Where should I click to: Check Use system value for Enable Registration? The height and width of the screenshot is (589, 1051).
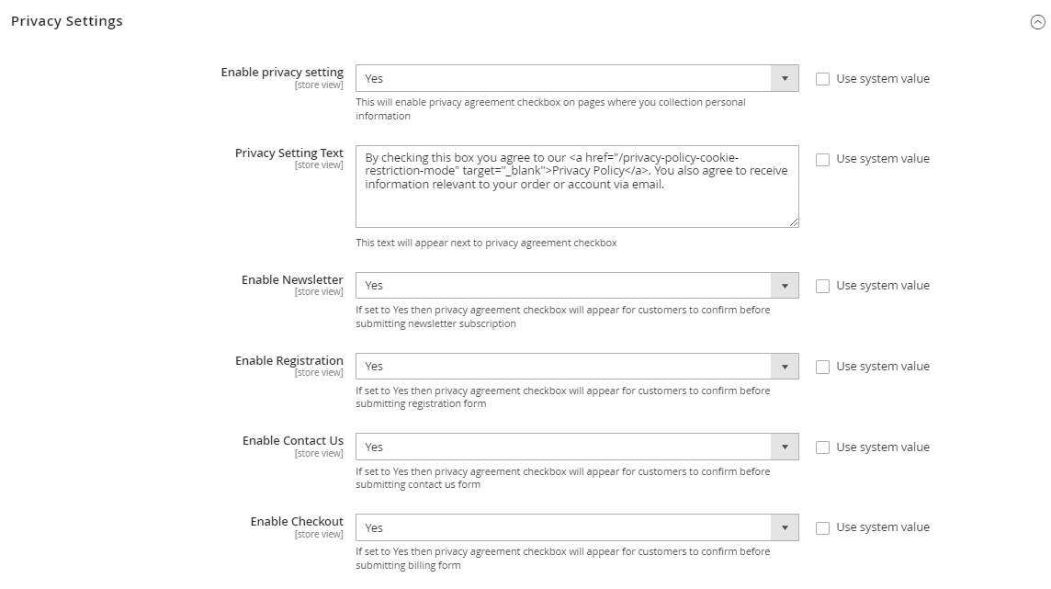pyautogui.click(x=822, y=367)
